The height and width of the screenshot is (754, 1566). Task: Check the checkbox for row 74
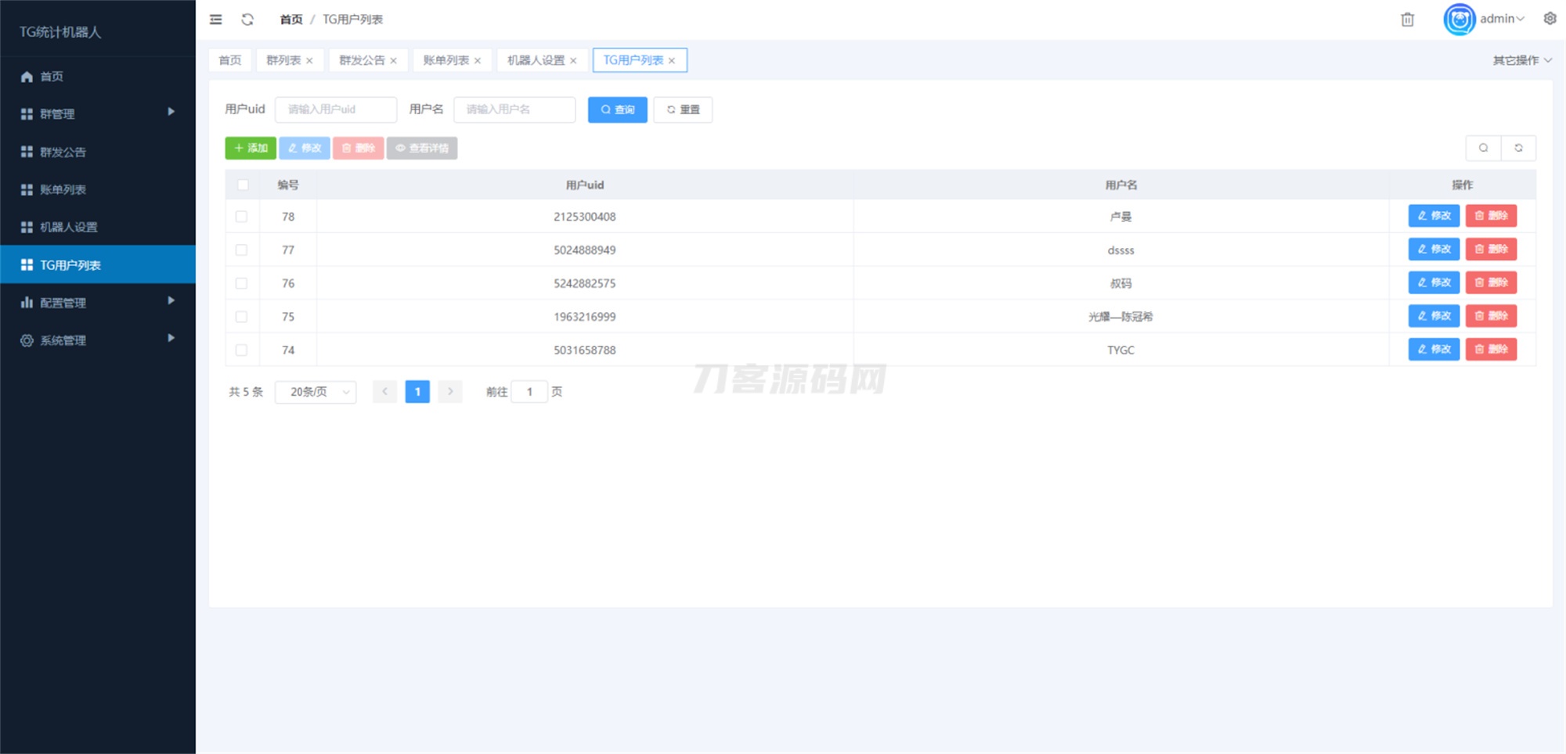tap(241, 350)
